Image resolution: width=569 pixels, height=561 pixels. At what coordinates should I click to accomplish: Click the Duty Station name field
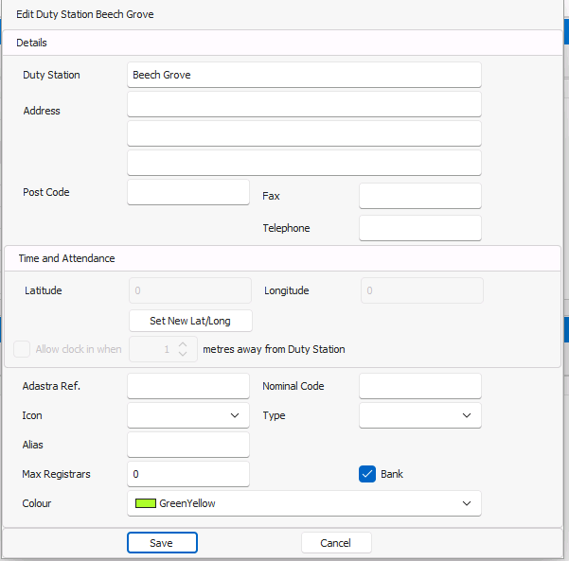coord(303,75)
